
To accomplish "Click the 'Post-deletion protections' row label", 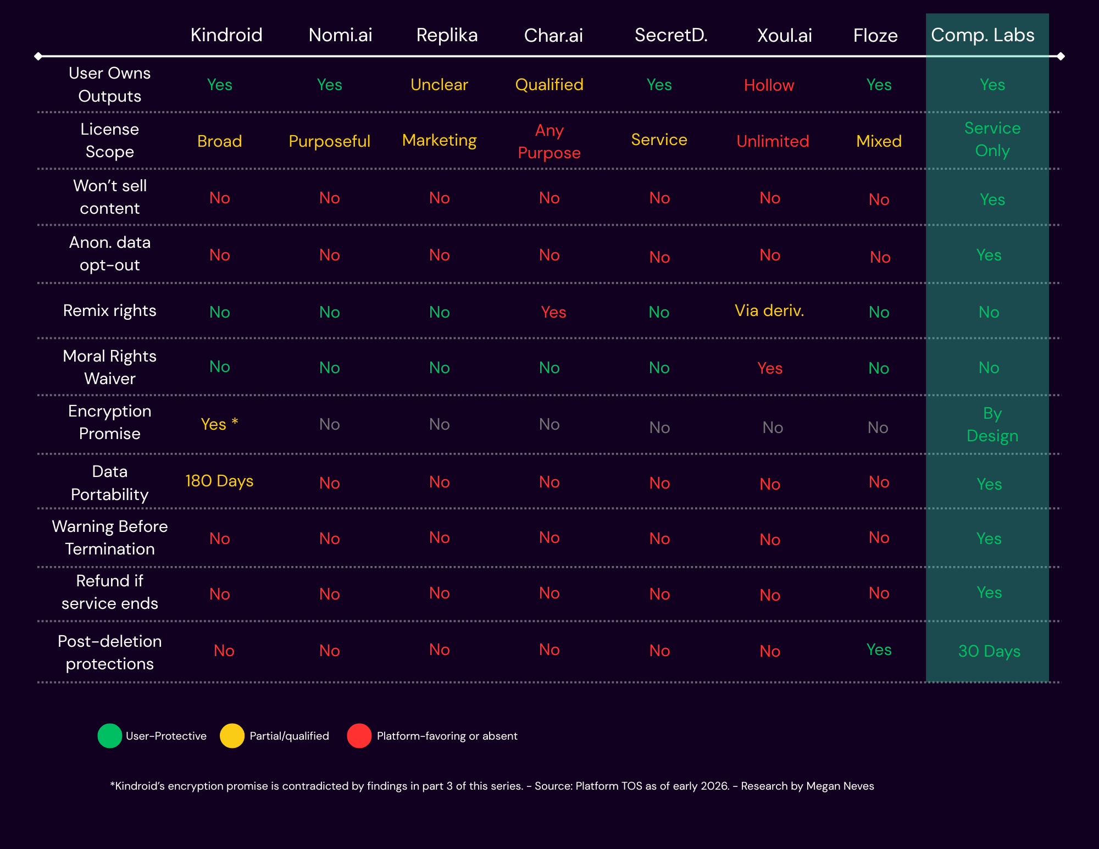I will click(110, 652).
